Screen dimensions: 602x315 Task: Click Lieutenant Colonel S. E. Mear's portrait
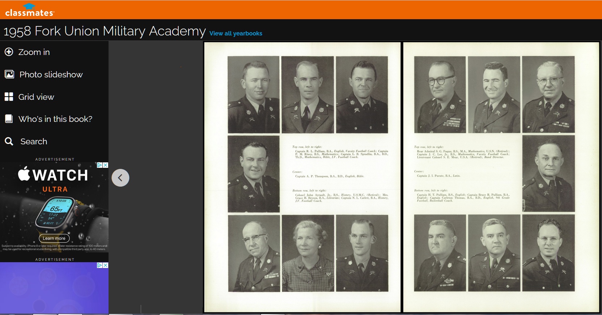pos(548,94)
